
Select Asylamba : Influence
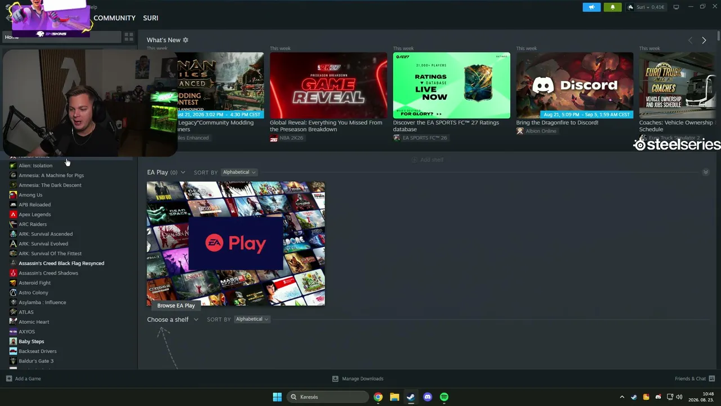[x=42, y=302]
